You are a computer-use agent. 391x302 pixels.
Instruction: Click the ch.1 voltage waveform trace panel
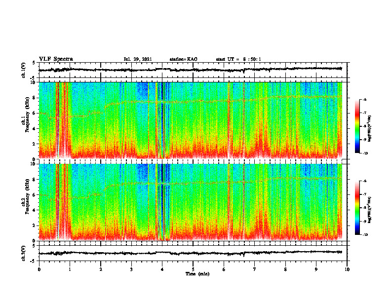pyautogui.click(x=193, y=70)
